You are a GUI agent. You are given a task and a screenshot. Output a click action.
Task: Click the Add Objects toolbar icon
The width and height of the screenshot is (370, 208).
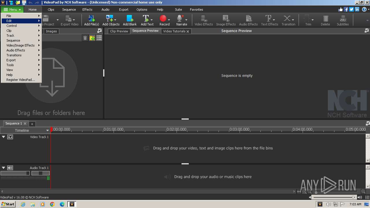(x=110, y=19)
